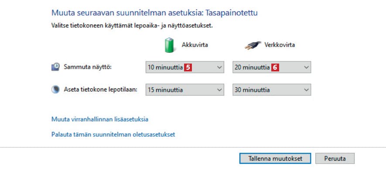Viewport: 386px width, 172px height.
Task: Click Palauta tämän suunnitelman oletusasetukset link
Action: 113,135
